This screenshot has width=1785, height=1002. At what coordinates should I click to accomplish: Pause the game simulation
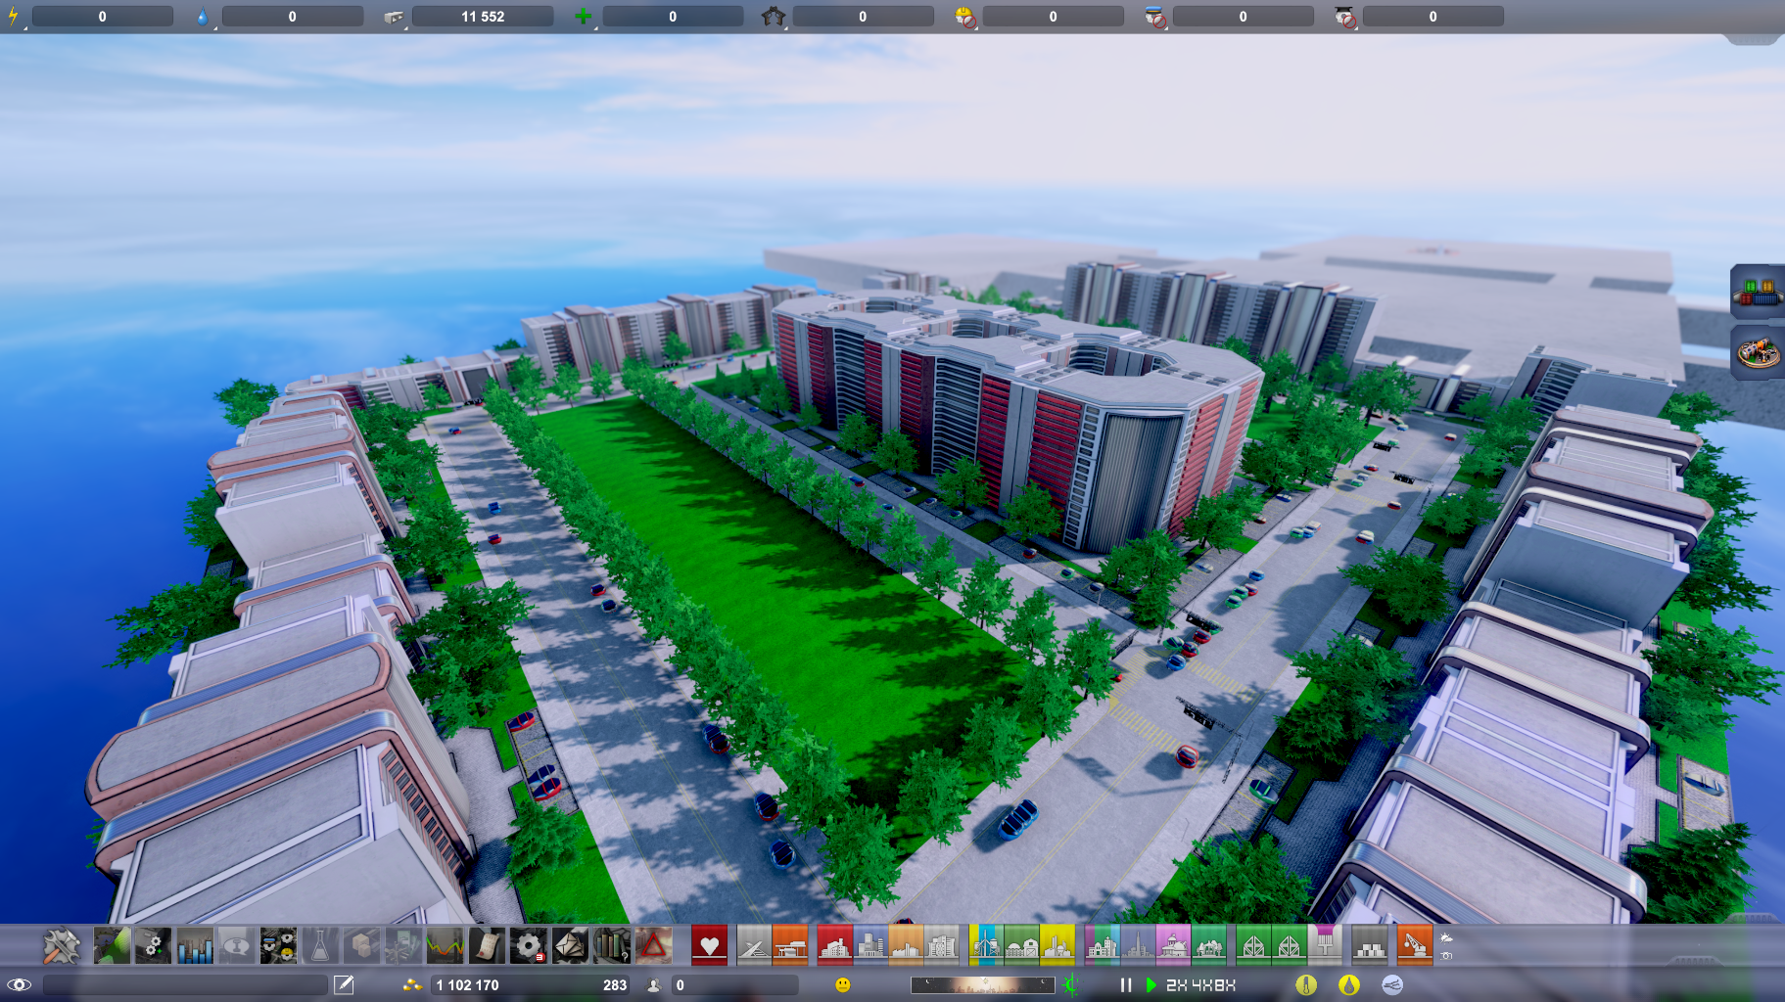1125,985
